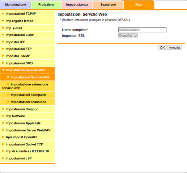Click the arrow icon beside Impostazioni scansione
This screenshot has width=187, height=173.
point(8,102)
